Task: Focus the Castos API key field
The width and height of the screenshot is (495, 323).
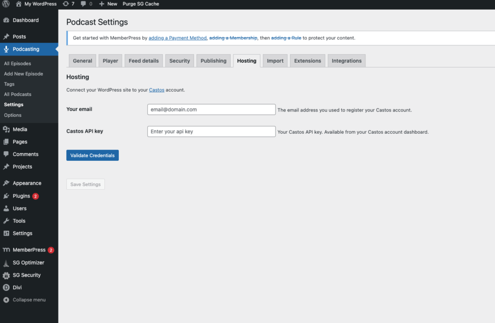Action: 212,131
